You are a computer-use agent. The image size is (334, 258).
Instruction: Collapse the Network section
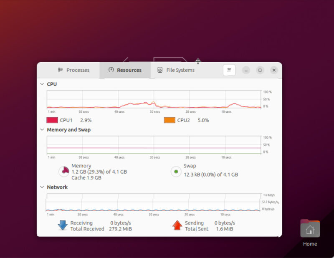point(42,187)
